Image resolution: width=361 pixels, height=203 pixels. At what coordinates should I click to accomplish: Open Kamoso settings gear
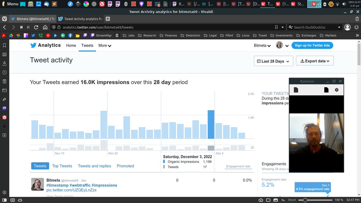(337, 90)
